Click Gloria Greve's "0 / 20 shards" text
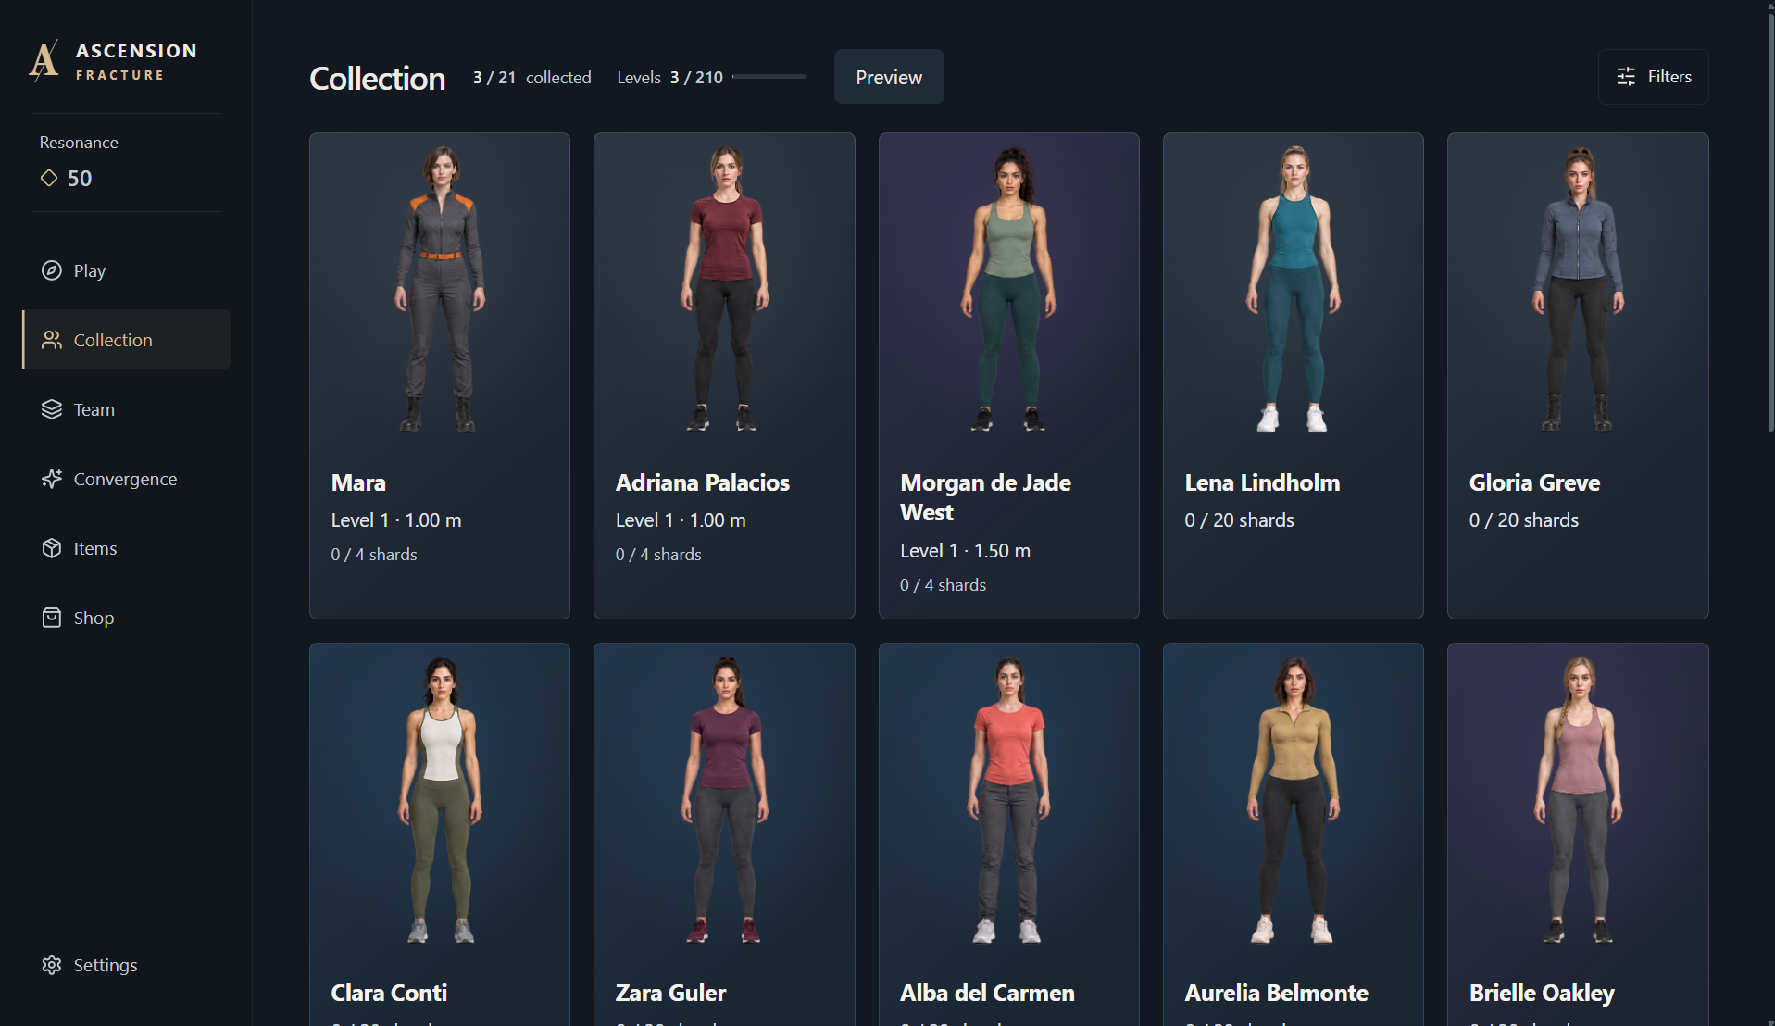 click(x=1523, y=520)
